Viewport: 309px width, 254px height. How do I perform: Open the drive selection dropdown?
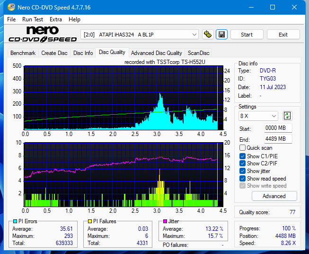[140, 35]
